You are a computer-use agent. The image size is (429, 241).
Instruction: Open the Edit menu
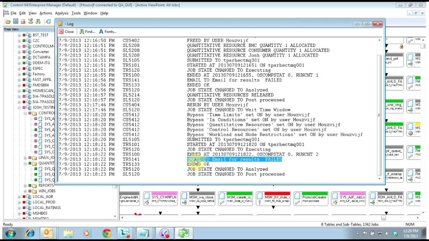click(22, 13)
